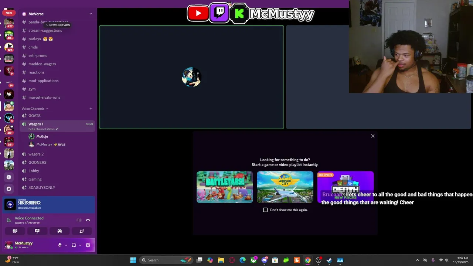
Task: Share your screen button
Action: (x=37, y=231)
